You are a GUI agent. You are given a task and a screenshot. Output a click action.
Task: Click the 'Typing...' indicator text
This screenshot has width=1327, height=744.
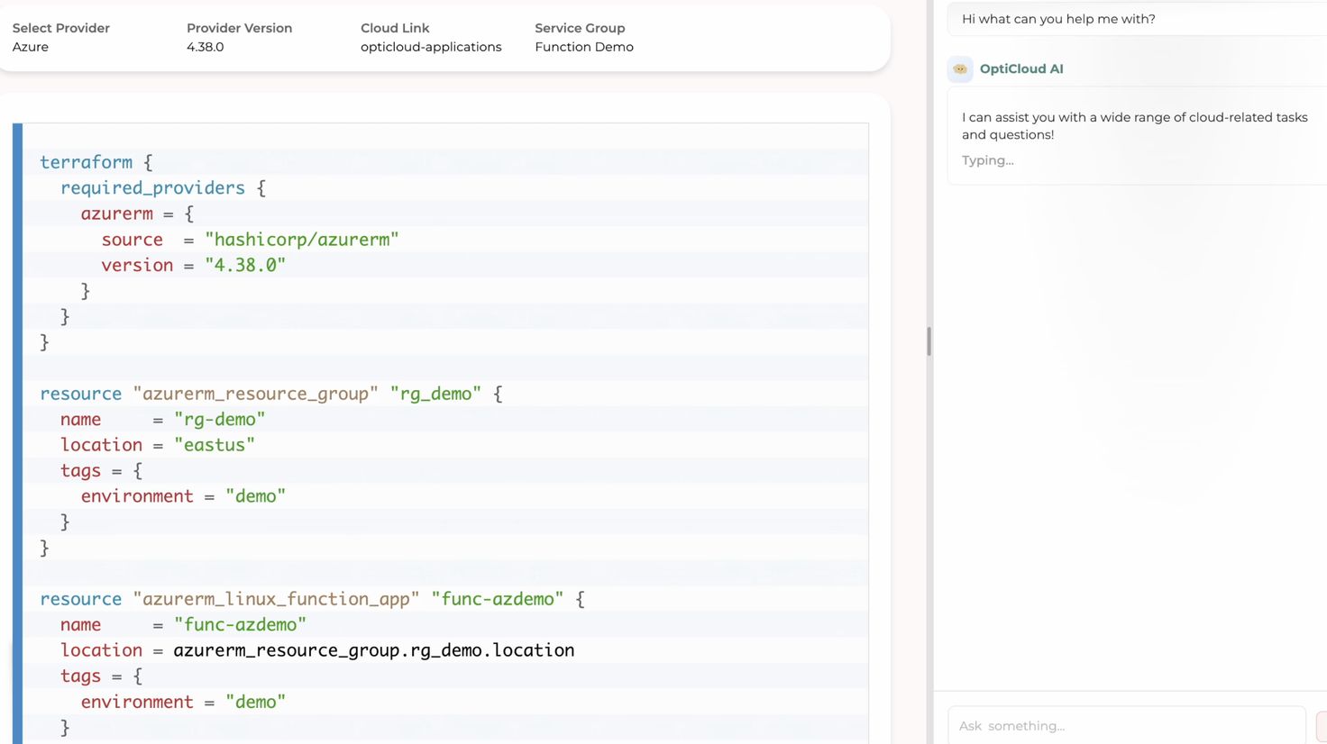987,160
